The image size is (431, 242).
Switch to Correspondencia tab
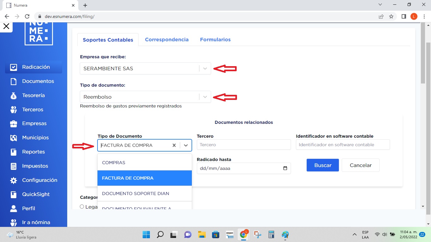167,40
